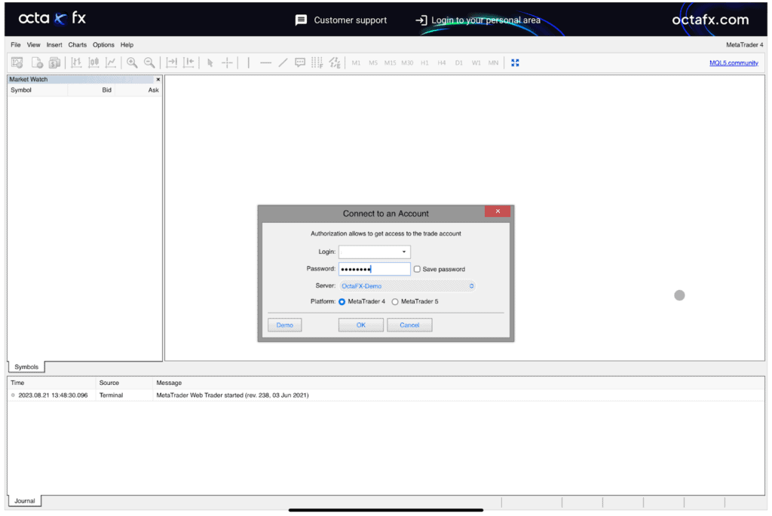Viewport: 772px width, 516px height.
Task: Open Customer support link in header
Action: [342, 20]
